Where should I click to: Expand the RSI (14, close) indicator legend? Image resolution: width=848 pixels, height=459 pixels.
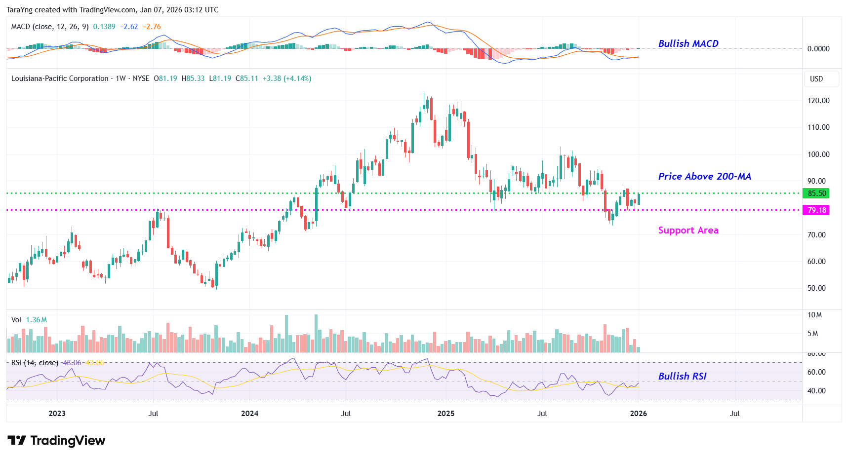click(35, 363)
